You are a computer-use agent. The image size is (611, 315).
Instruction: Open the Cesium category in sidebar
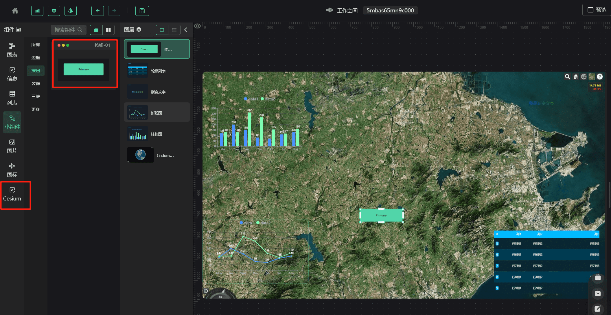(x=12, y=194)
